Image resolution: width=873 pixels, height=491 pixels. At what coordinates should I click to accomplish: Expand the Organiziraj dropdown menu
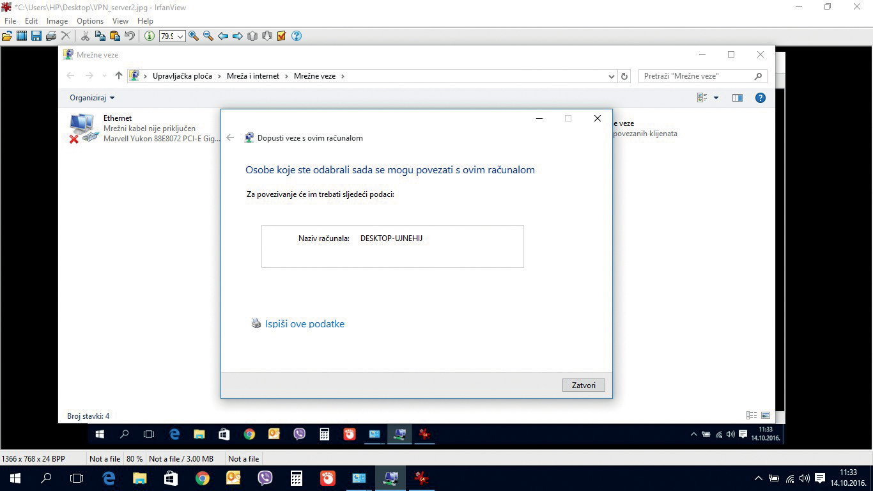click(92, 98)
